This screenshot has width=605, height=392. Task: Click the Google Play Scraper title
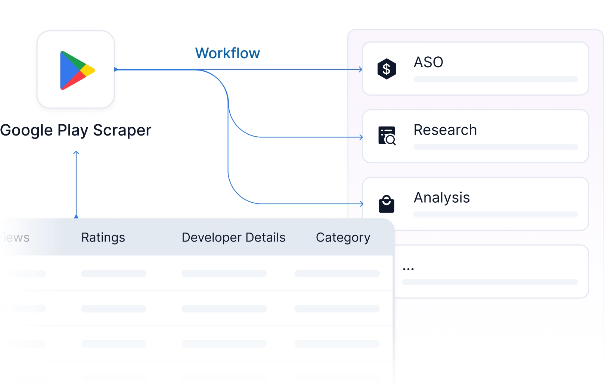(76, 131)
